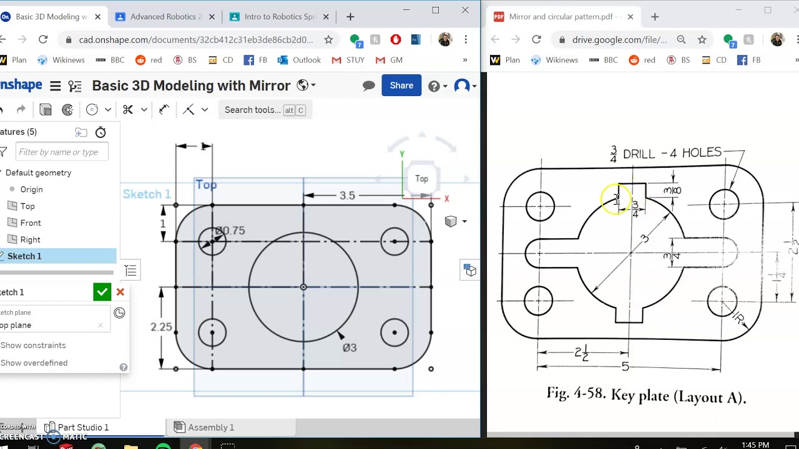Click the clock icon beside the sketch plane field
This screenshot has height=449, width=799.
119,313
